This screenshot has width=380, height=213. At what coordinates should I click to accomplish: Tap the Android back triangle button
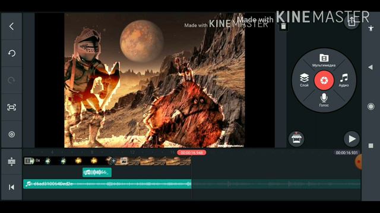[370, 67]
